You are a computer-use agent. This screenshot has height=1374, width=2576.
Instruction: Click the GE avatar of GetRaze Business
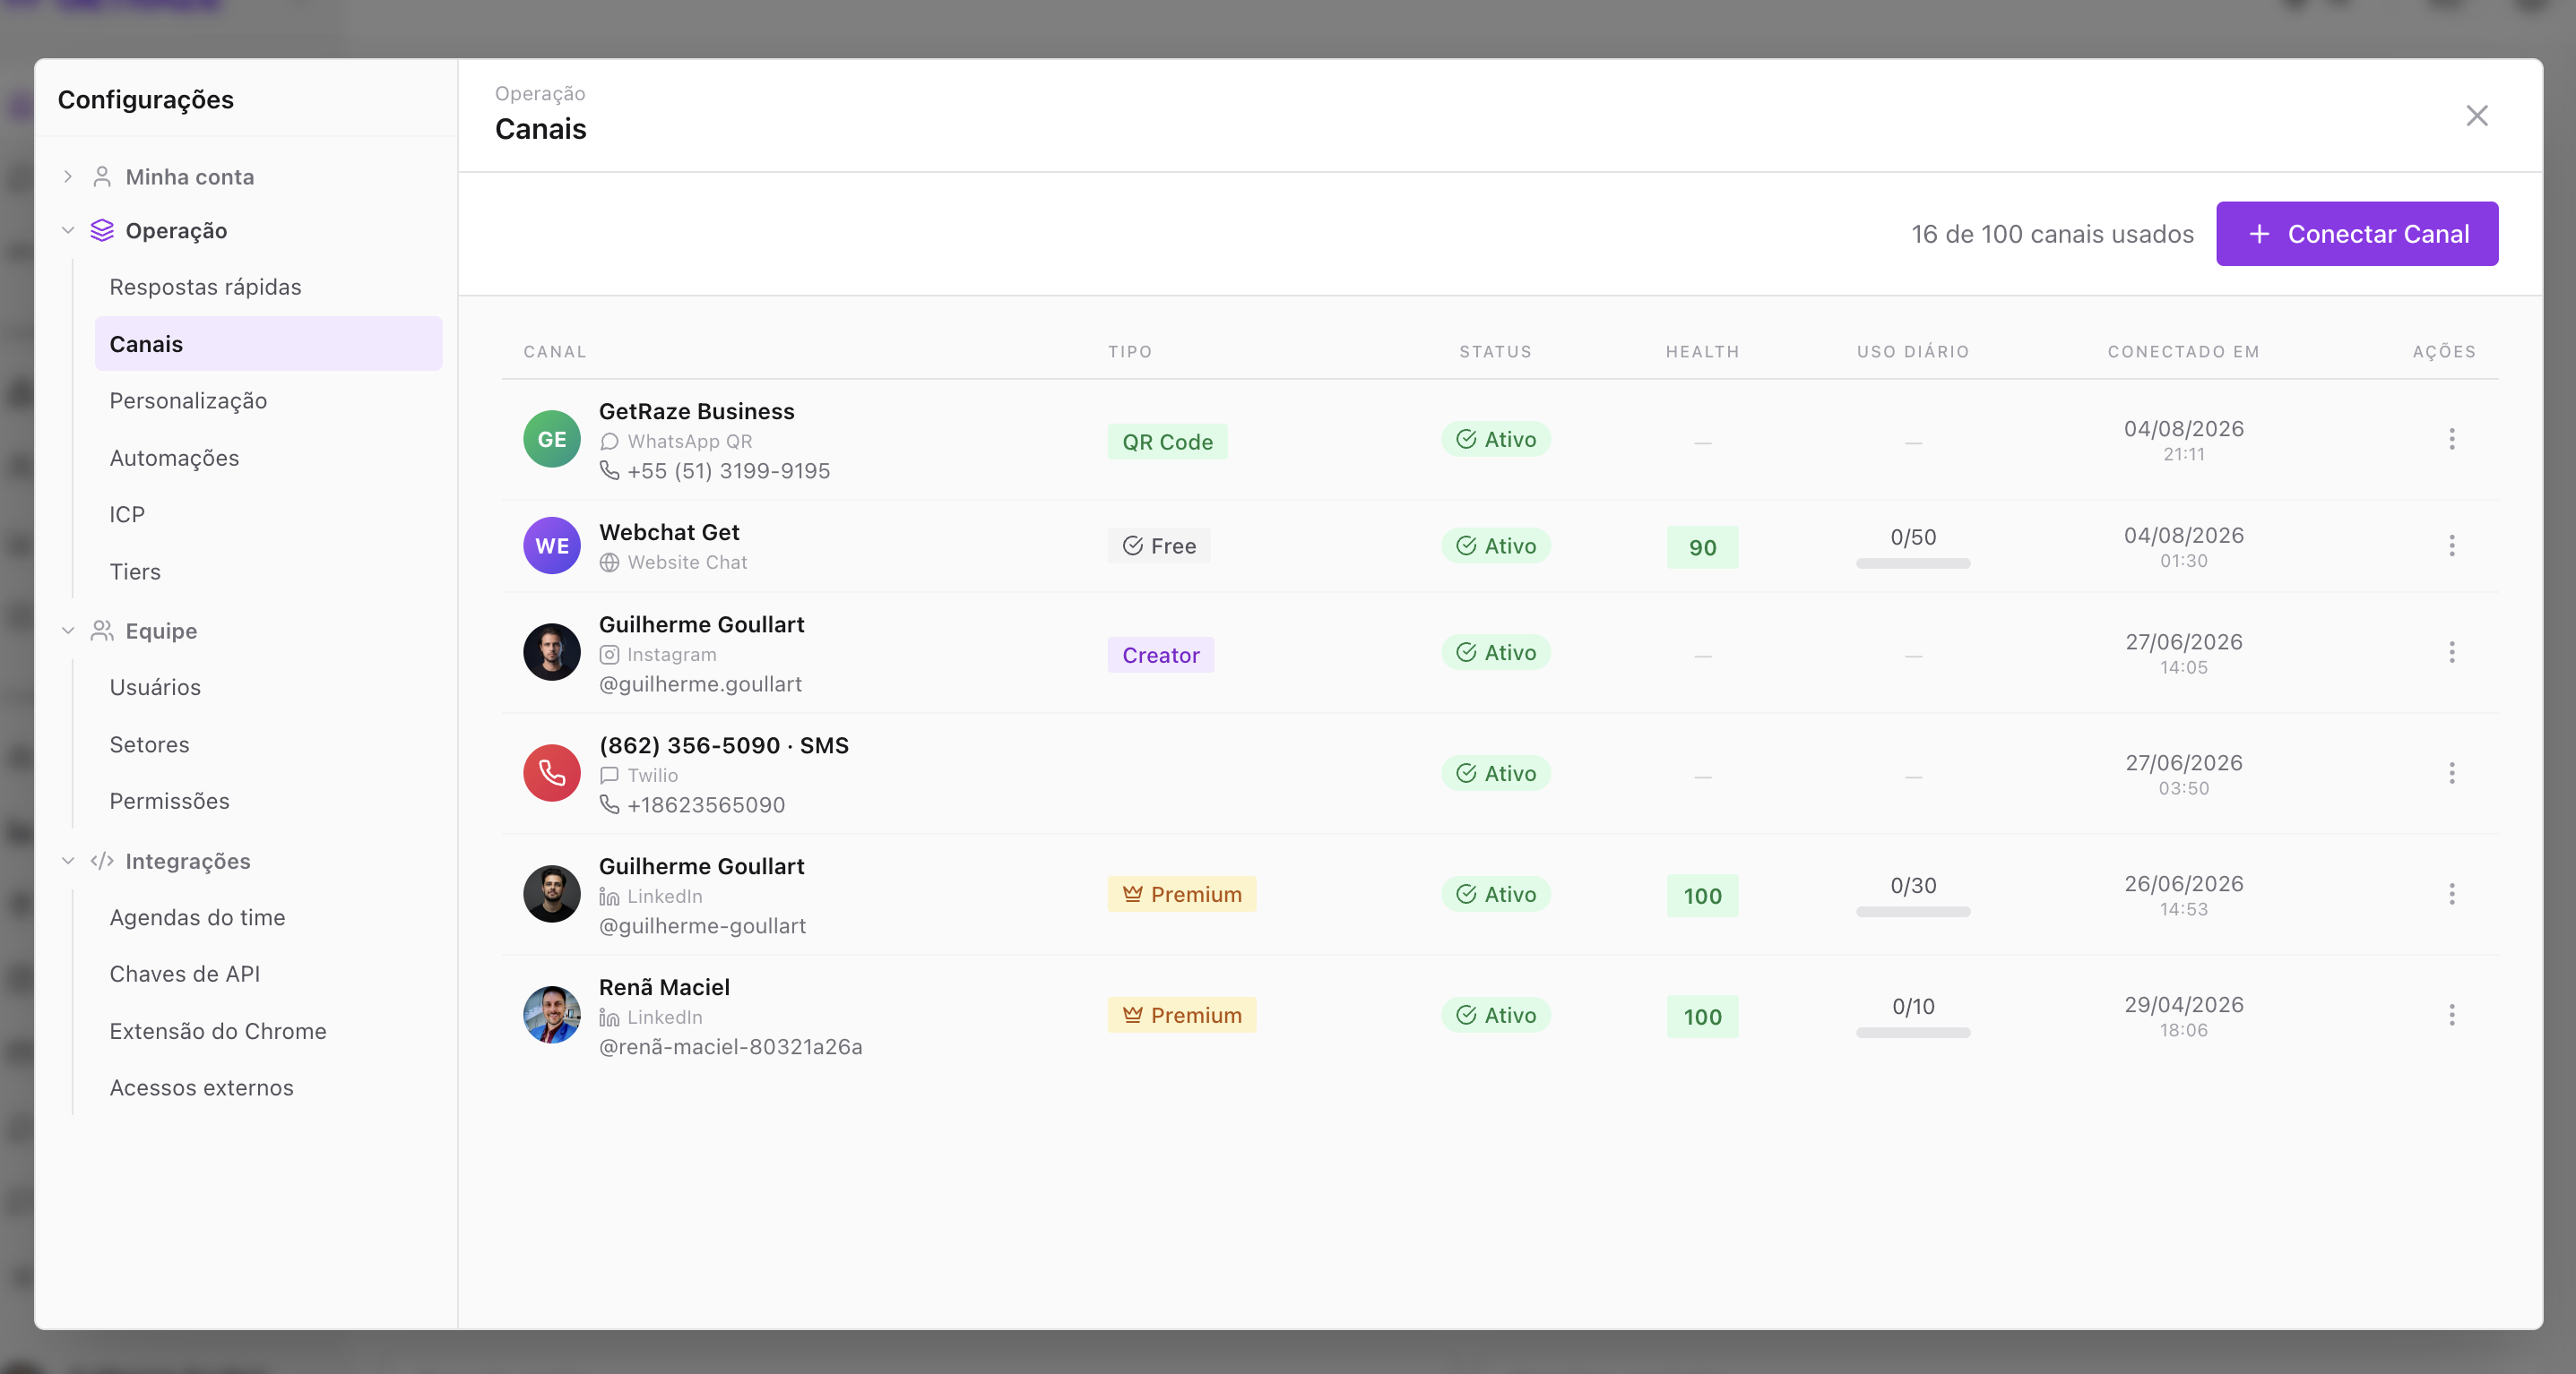552,440
